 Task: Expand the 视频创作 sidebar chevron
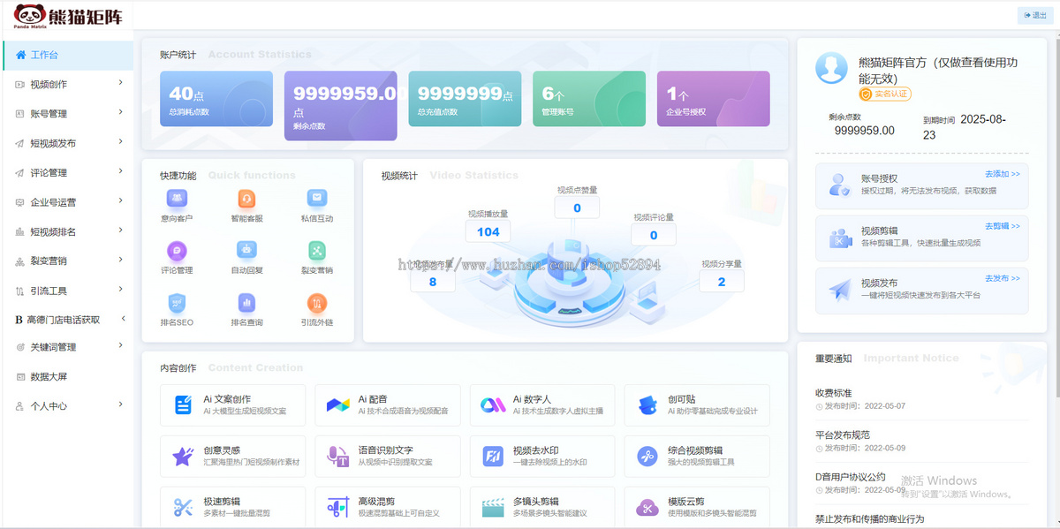click(x=120, y=83)
